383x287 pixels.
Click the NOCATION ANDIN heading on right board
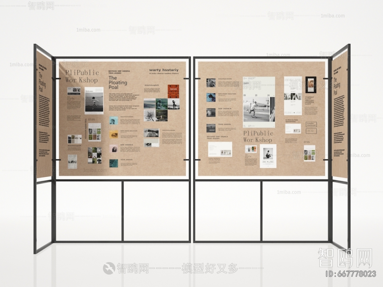pos(225,79)
